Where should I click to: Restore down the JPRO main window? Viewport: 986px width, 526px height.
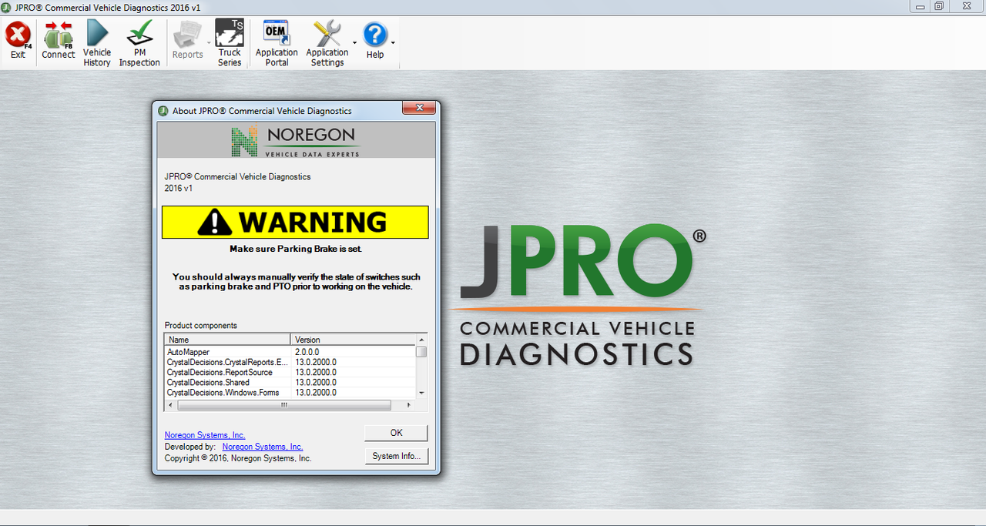tap(939, 6)
